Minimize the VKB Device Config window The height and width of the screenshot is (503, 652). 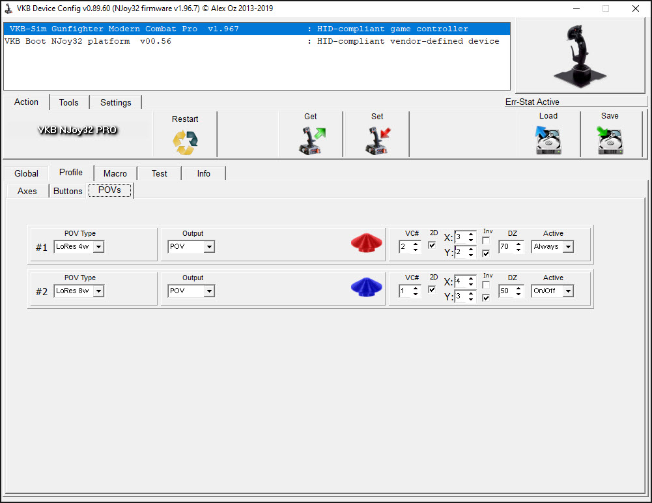[x=576, y=8]
